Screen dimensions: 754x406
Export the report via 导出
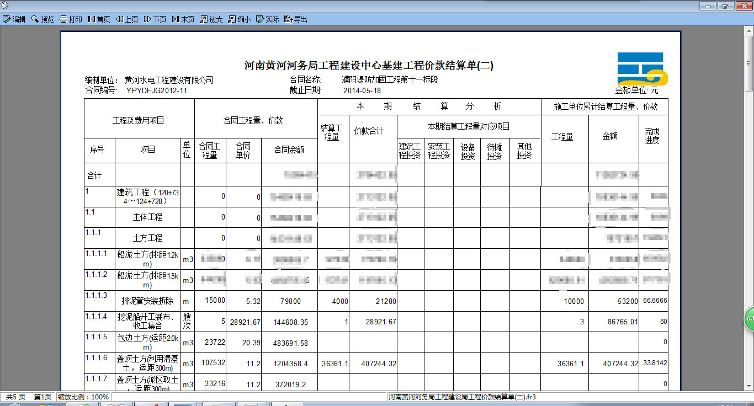[296, 19]
